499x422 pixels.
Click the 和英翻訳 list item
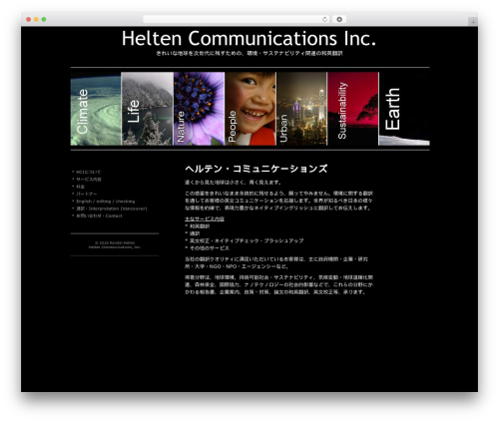[200, 226]
